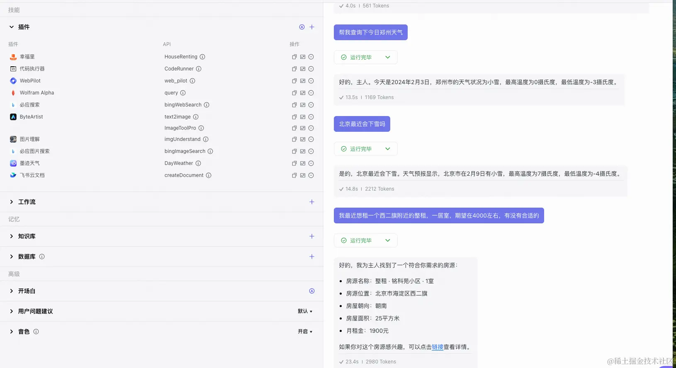Copy the HouseRenting API row
The width and height of the screenshot is (676, 368).
tap(294, 57)
